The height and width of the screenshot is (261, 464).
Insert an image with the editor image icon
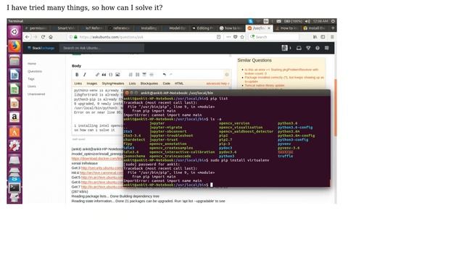[x=117, y=75]
